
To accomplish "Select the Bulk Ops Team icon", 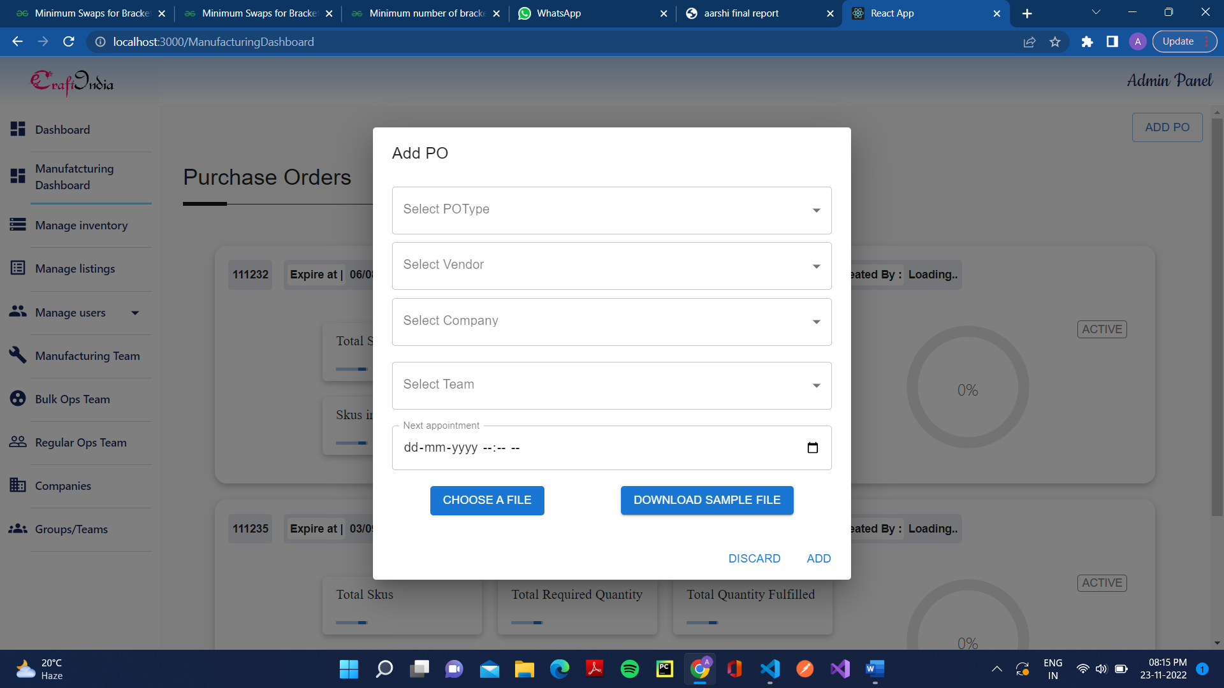I will click(18, 398).
